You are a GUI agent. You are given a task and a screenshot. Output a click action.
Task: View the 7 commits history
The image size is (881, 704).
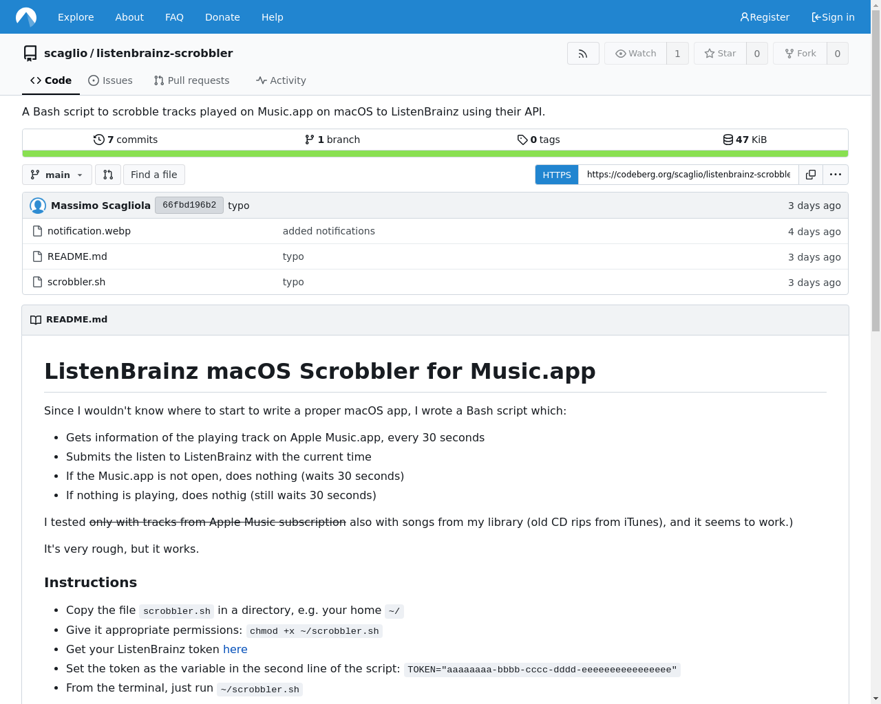click(x=125, y=140)
